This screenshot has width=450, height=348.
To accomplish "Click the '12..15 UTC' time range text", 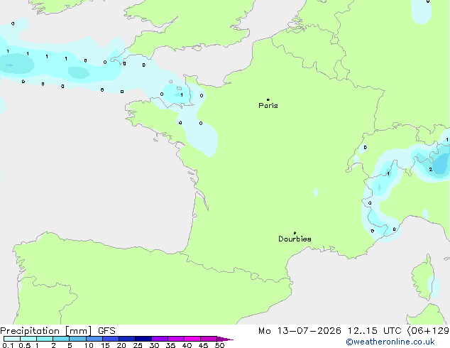I will tap(374, 331).
